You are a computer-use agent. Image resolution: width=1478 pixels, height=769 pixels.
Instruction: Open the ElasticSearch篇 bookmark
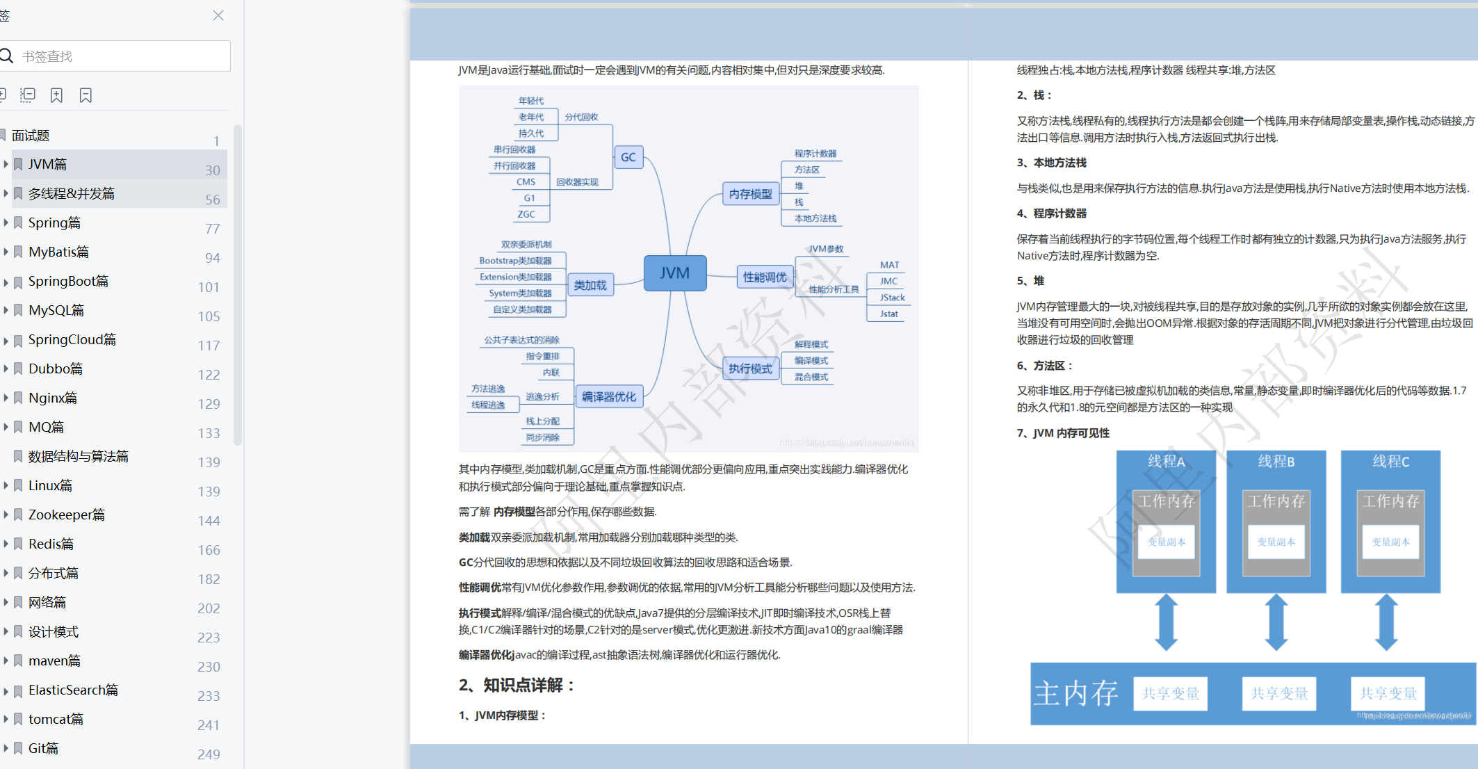point(73,690)
